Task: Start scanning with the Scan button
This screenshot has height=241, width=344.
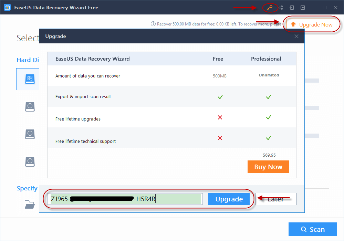Action: point(312,229)
